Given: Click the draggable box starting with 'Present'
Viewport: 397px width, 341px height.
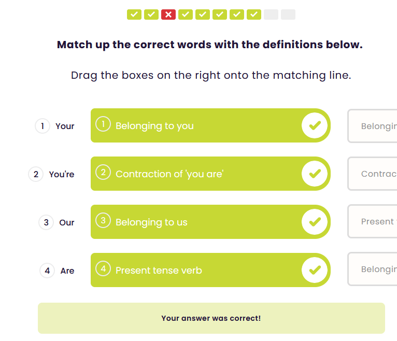Looking at the screenshot, I should coord(373,221).
